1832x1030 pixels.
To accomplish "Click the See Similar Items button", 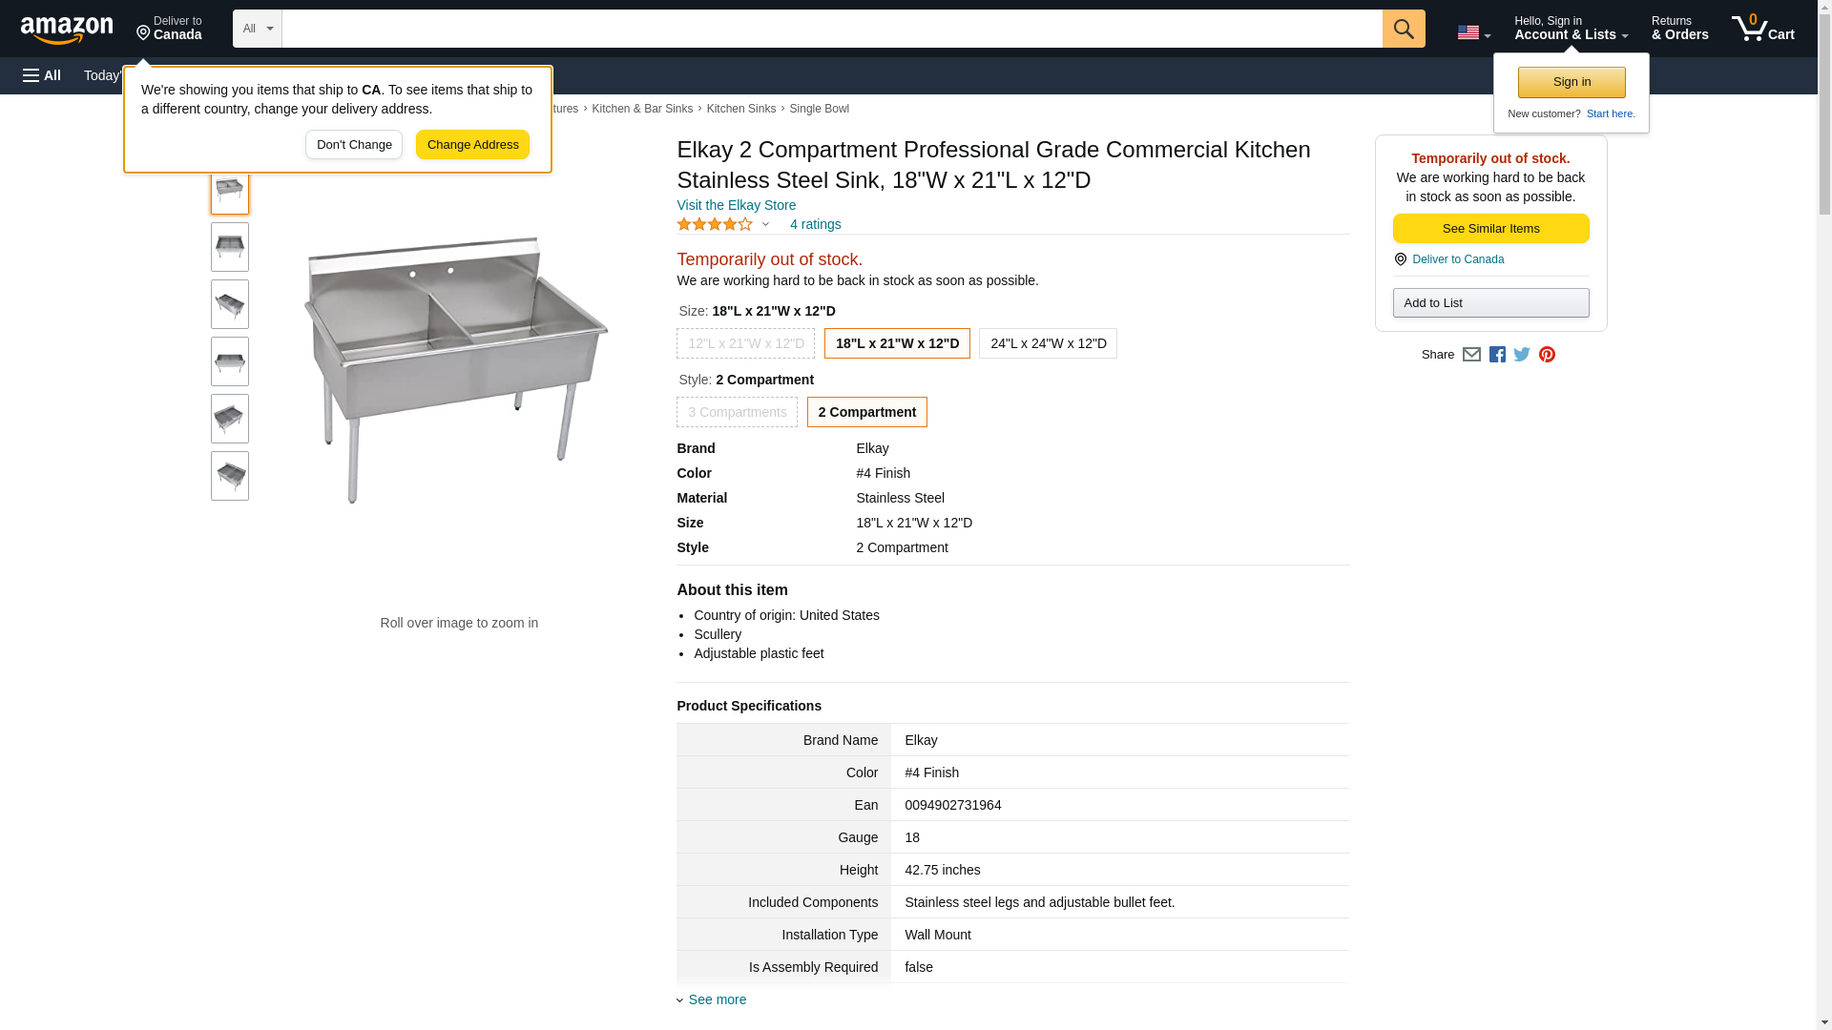I will click(x=1490, y=228).
